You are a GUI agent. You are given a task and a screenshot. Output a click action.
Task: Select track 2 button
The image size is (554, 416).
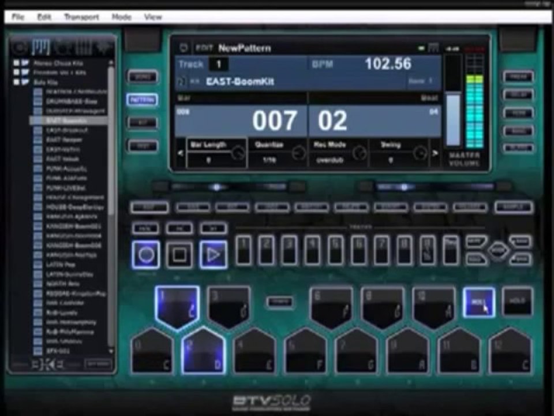click(267, 250)
